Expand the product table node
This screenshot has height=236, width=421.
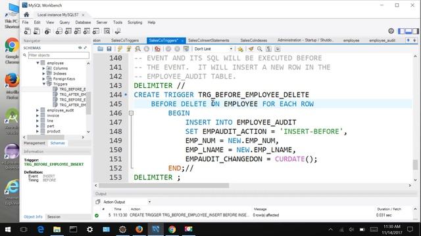(37, 131)
